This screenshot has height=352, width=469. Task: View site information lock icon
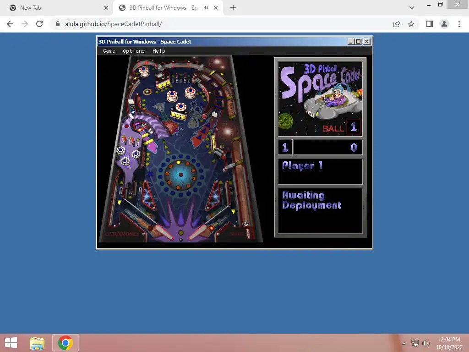58,24
